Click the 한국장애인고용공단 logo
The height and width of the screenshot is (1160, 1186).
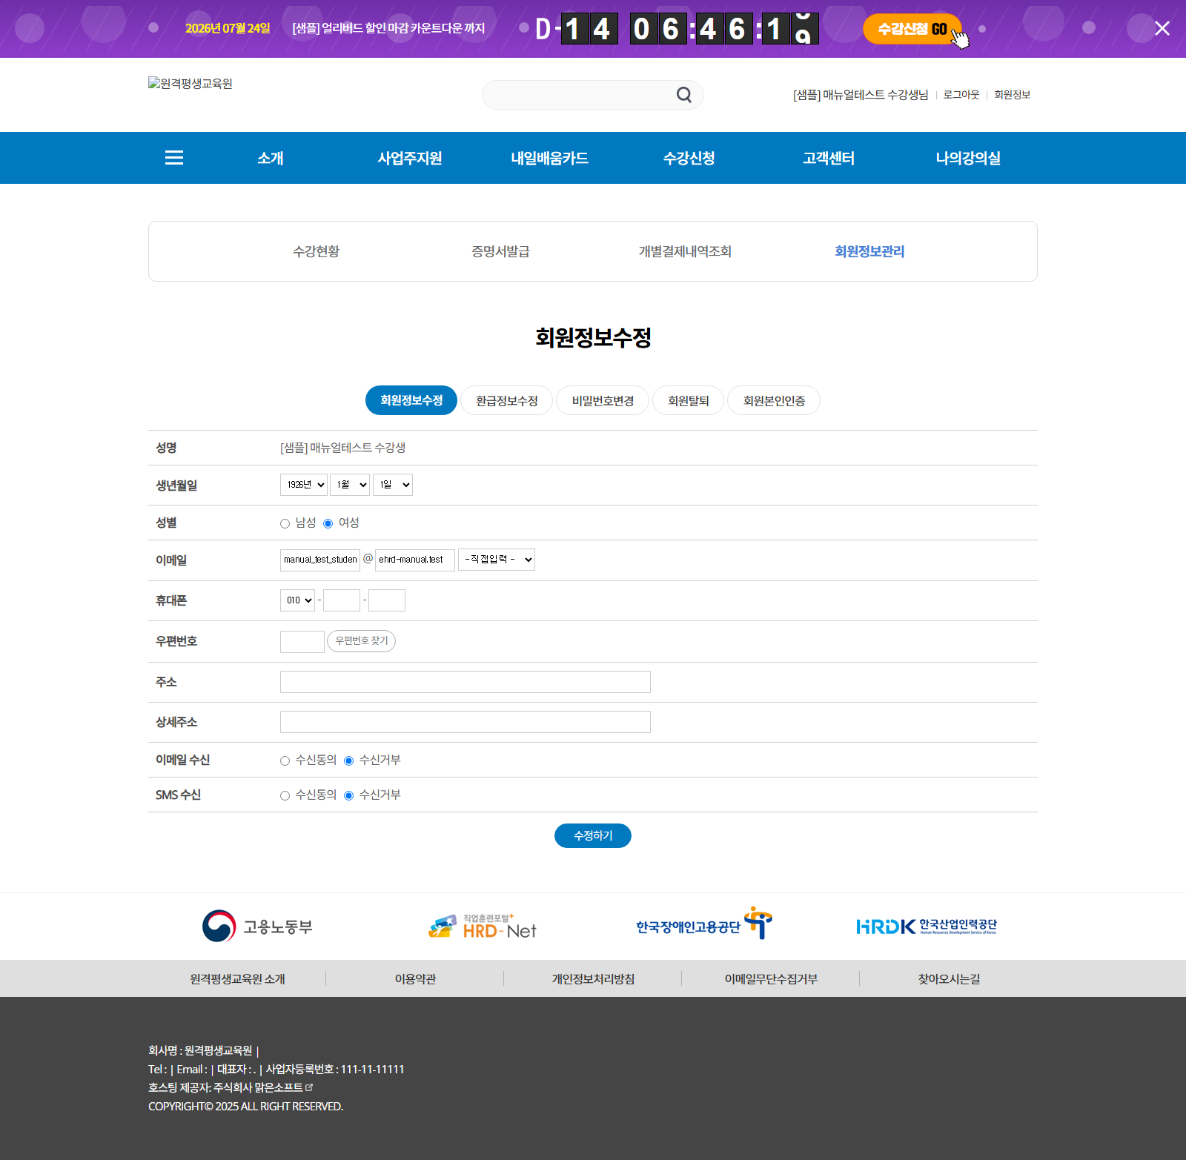(703, 924)
